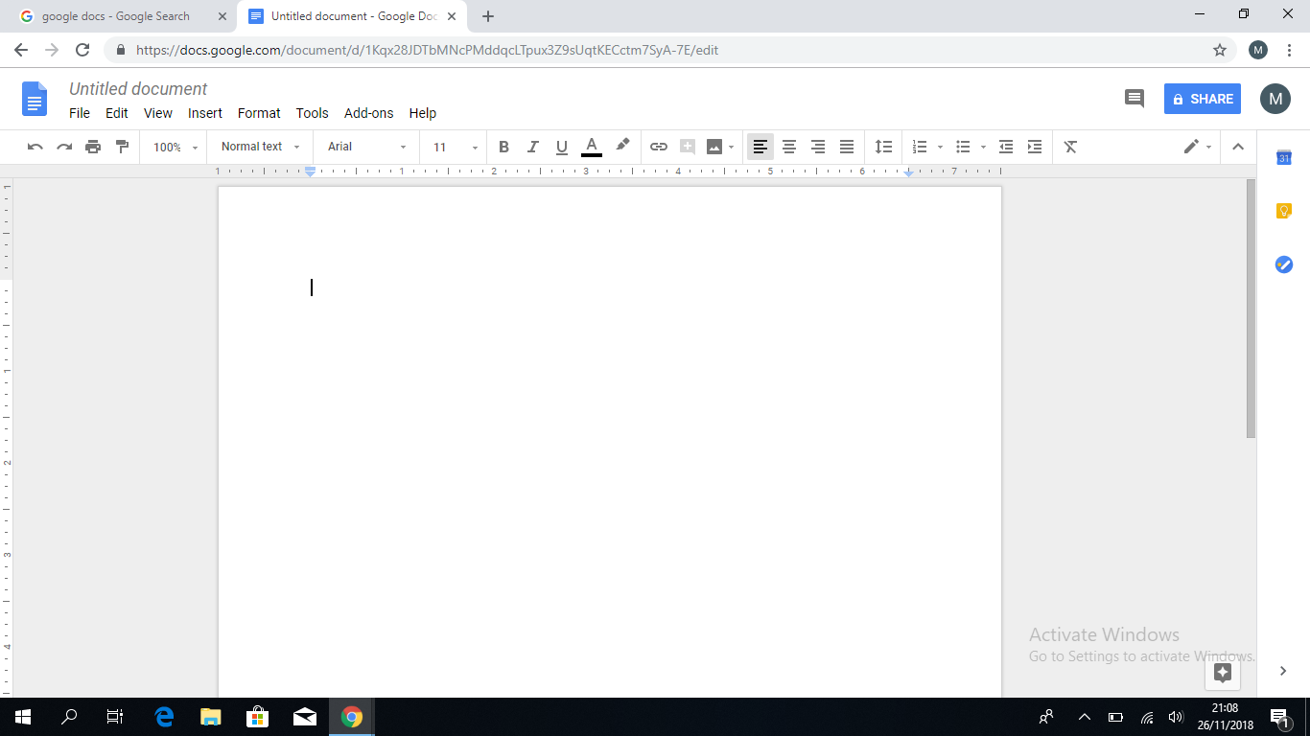Enable underline formatting
The image size is (1310, 736).
pos(561,147)
